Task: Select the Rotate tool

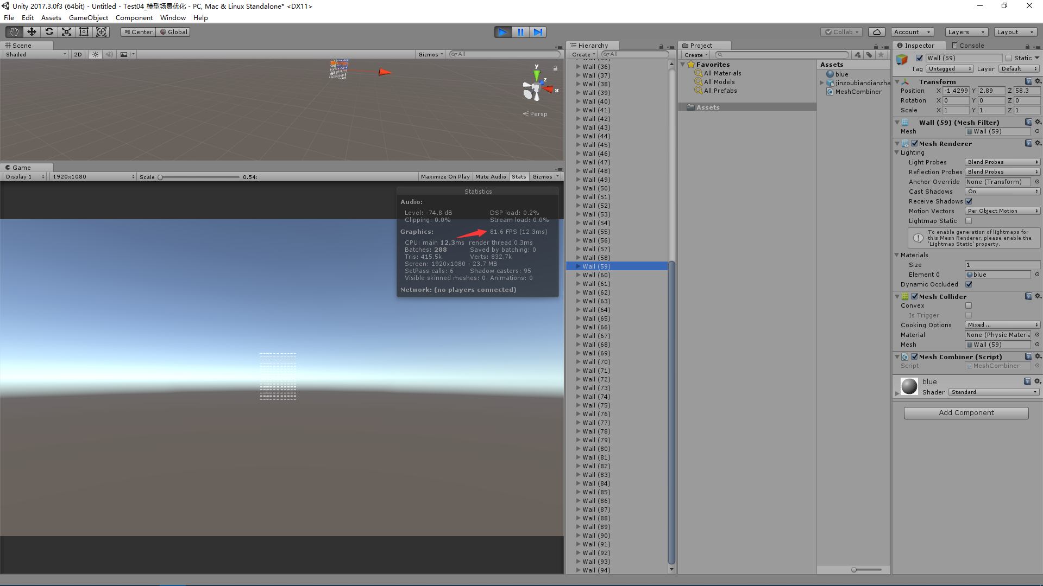Action: point(49,31)
